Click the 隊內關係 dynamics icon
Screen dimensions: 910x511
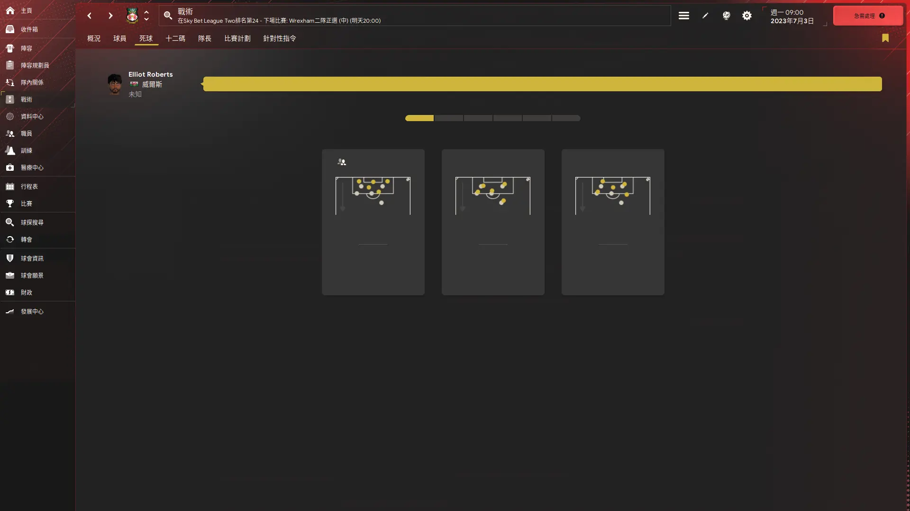[x=10, y=82]
